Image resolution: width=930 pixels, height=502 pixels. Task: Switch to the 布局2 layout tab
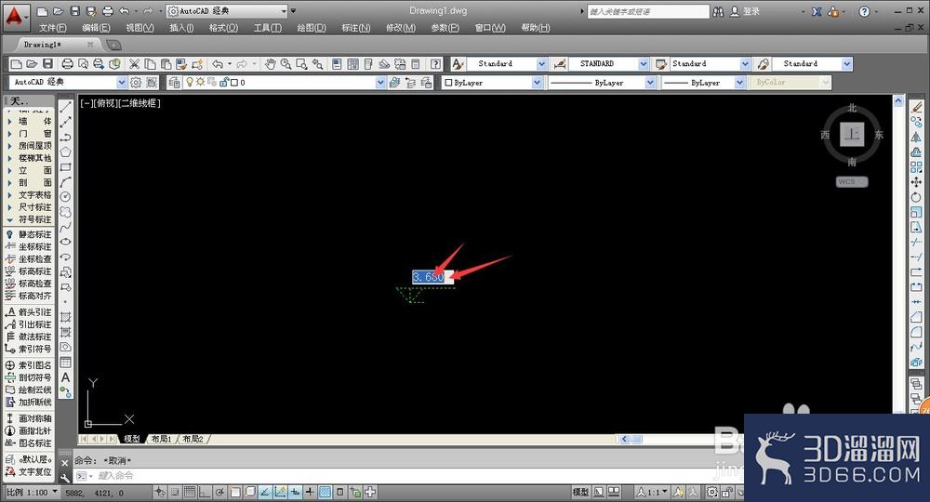(x=193, y=439)
